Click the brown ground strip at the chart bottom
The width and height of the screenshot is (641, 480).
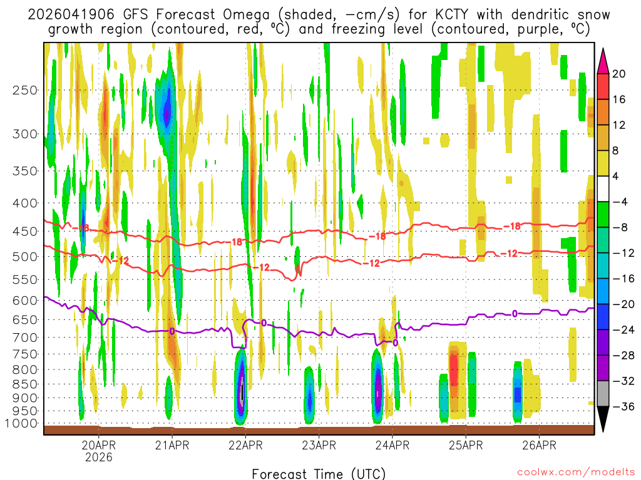point(319,429)
